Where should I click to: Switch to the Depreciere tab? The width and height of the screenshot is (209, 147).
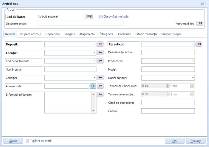pyautogui.click(x=52, y=34)
